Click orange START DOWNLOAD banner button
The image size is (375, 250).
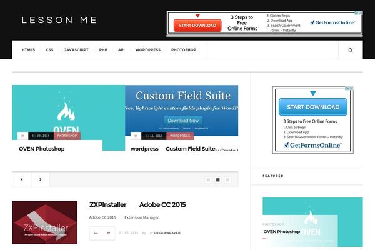(197, 26)
